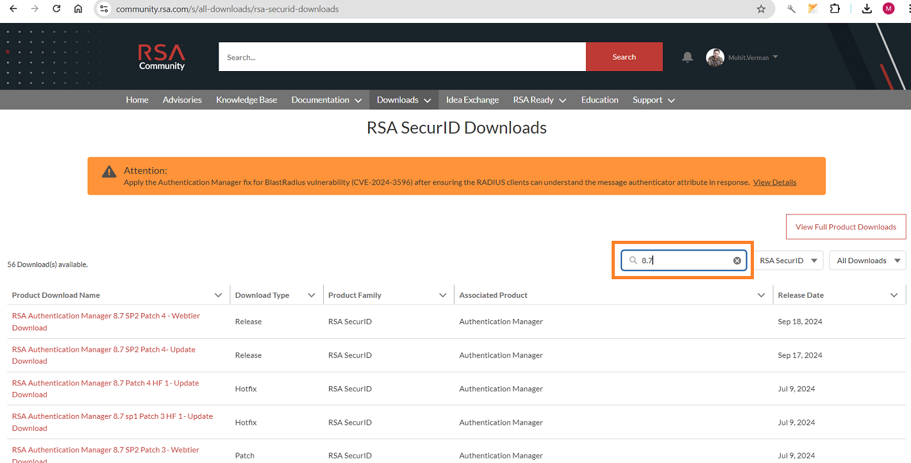
Task: Select Advisories in the navigation bar
Action: [x=182, y=99]
